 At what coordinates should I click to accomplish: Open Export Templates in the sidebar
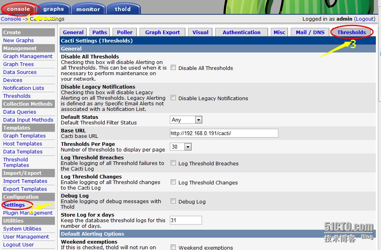click(x=25, y=189)
